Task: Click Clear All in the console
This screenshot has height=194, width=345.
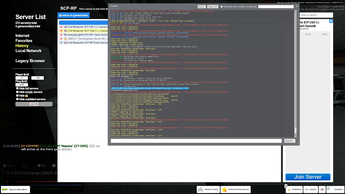Action: (x=212, y=7)
